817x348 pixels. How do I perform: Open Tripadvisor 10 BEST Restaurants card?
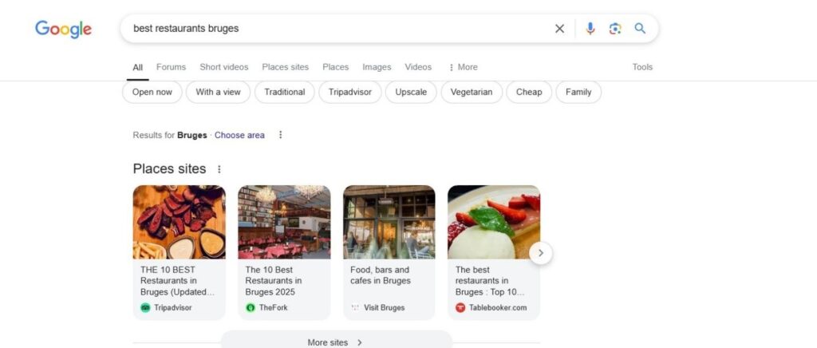tap(180, 252)
